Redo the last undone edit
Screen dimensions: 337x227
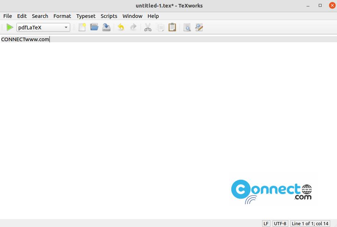(x=133, y=27)
